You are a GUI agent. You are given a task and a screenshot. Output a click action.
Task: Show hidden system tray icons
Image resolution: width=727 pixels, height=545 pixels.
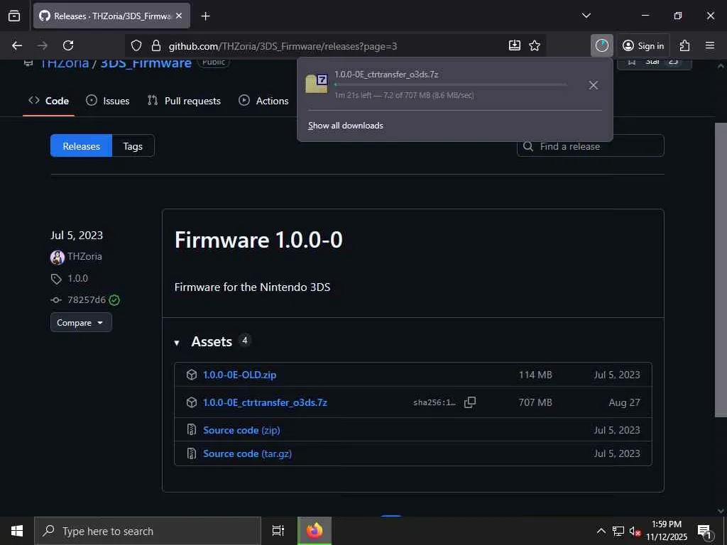(x=601, y=531)
